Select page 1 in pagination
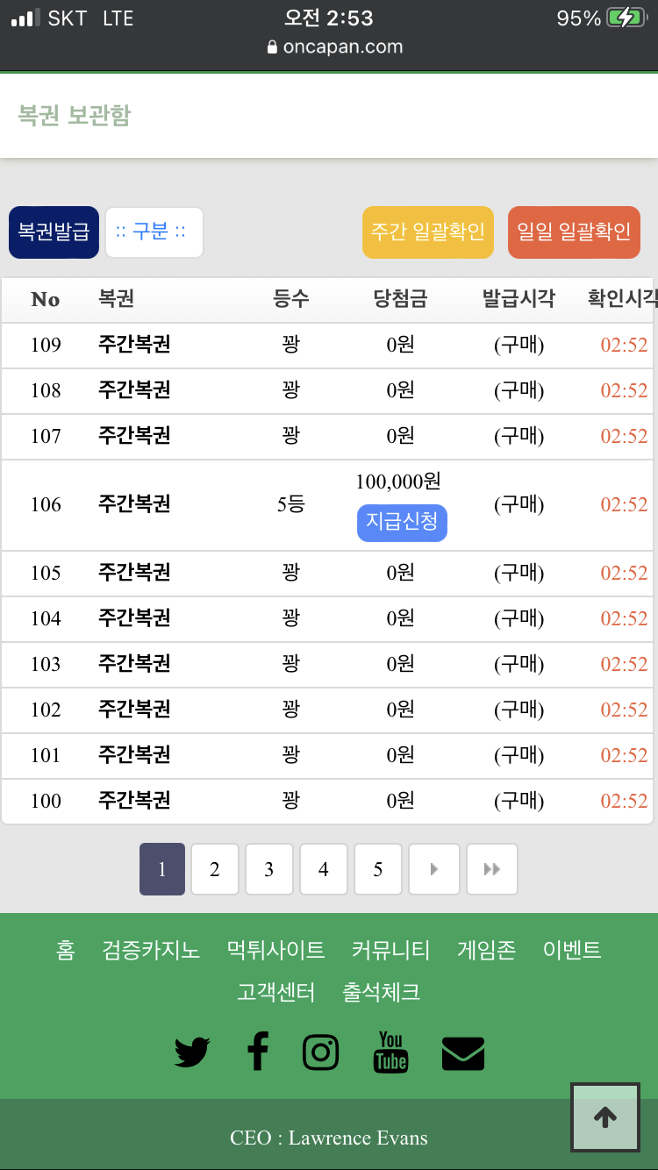The height and width of the screenshot is (1170, 658). tap(162, 869)
